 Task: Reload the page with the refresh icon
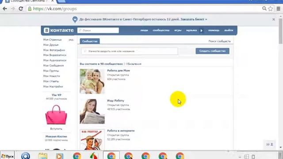tap(21, 9)
